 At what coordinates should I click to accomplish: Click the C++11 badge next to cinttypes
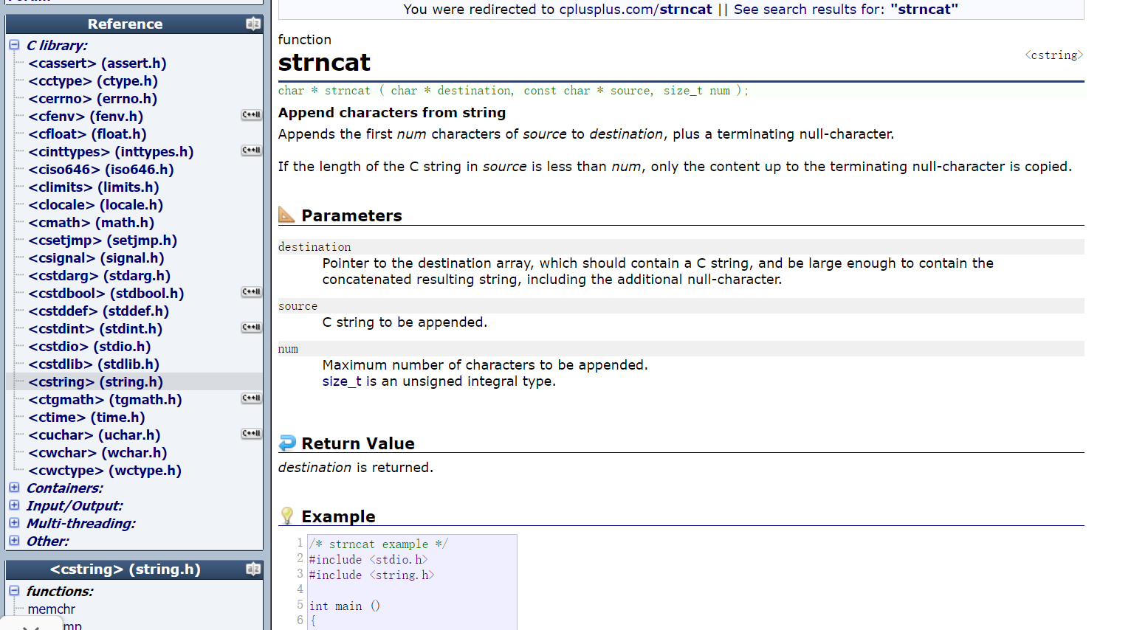pos(252,150)
